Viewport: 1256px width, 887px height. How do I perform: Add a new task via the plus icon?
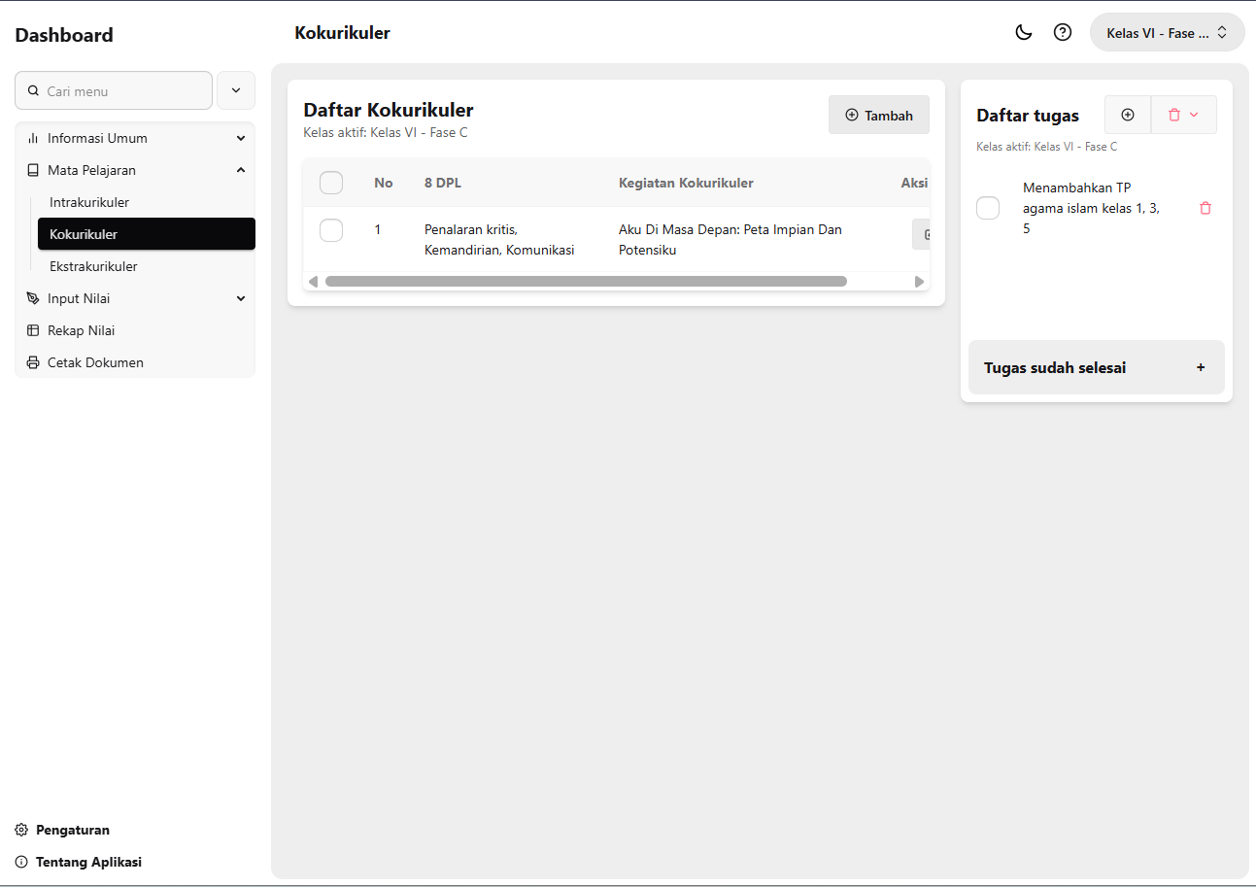(1128, 115)
